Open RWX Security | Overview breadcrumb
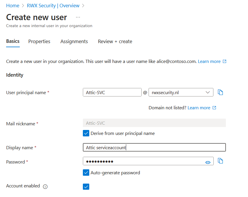 [53, 6]
